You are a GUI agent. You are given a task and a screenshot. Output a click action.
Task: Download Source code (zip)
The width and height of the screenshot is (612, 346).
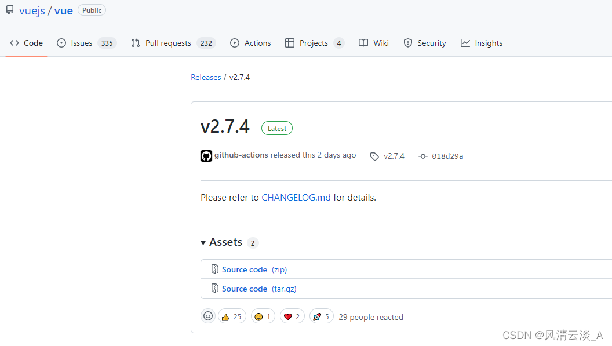pos(254,270)
